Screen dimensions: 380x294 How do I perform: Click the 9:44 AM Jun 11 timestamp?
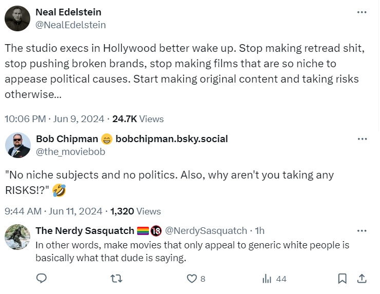[52, 211]
